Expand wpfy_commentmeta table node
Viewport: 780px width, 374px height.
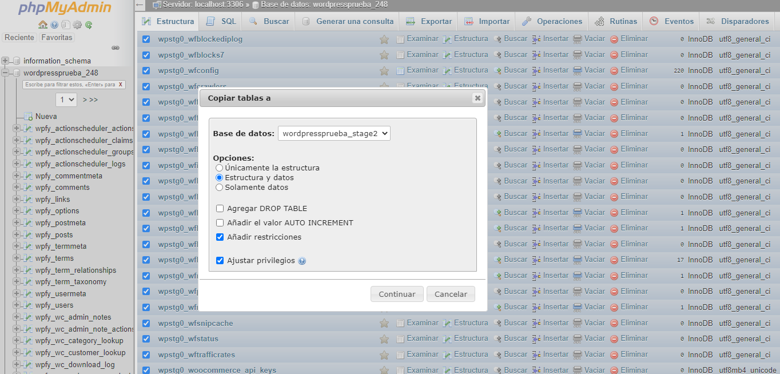point(17,176)
